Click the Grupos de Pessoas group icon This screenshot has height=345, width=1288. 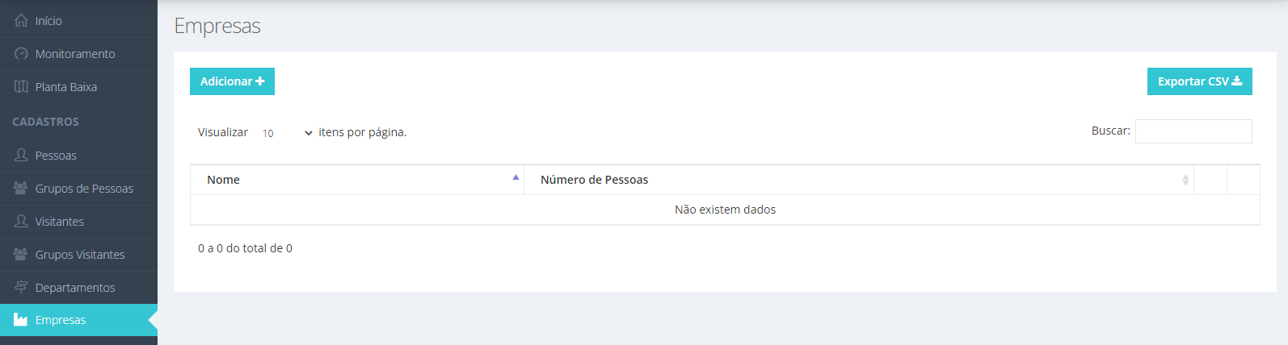coord(21,188)
